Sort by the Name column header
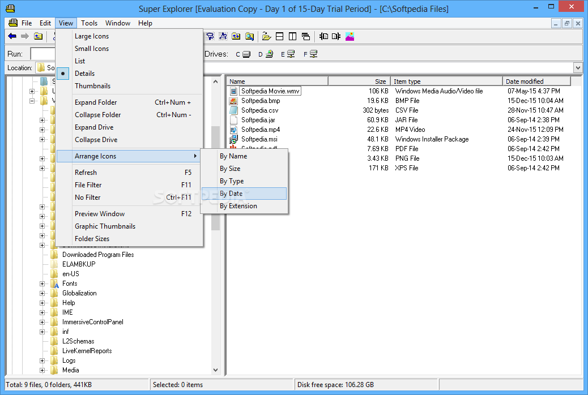 (277, 81)
